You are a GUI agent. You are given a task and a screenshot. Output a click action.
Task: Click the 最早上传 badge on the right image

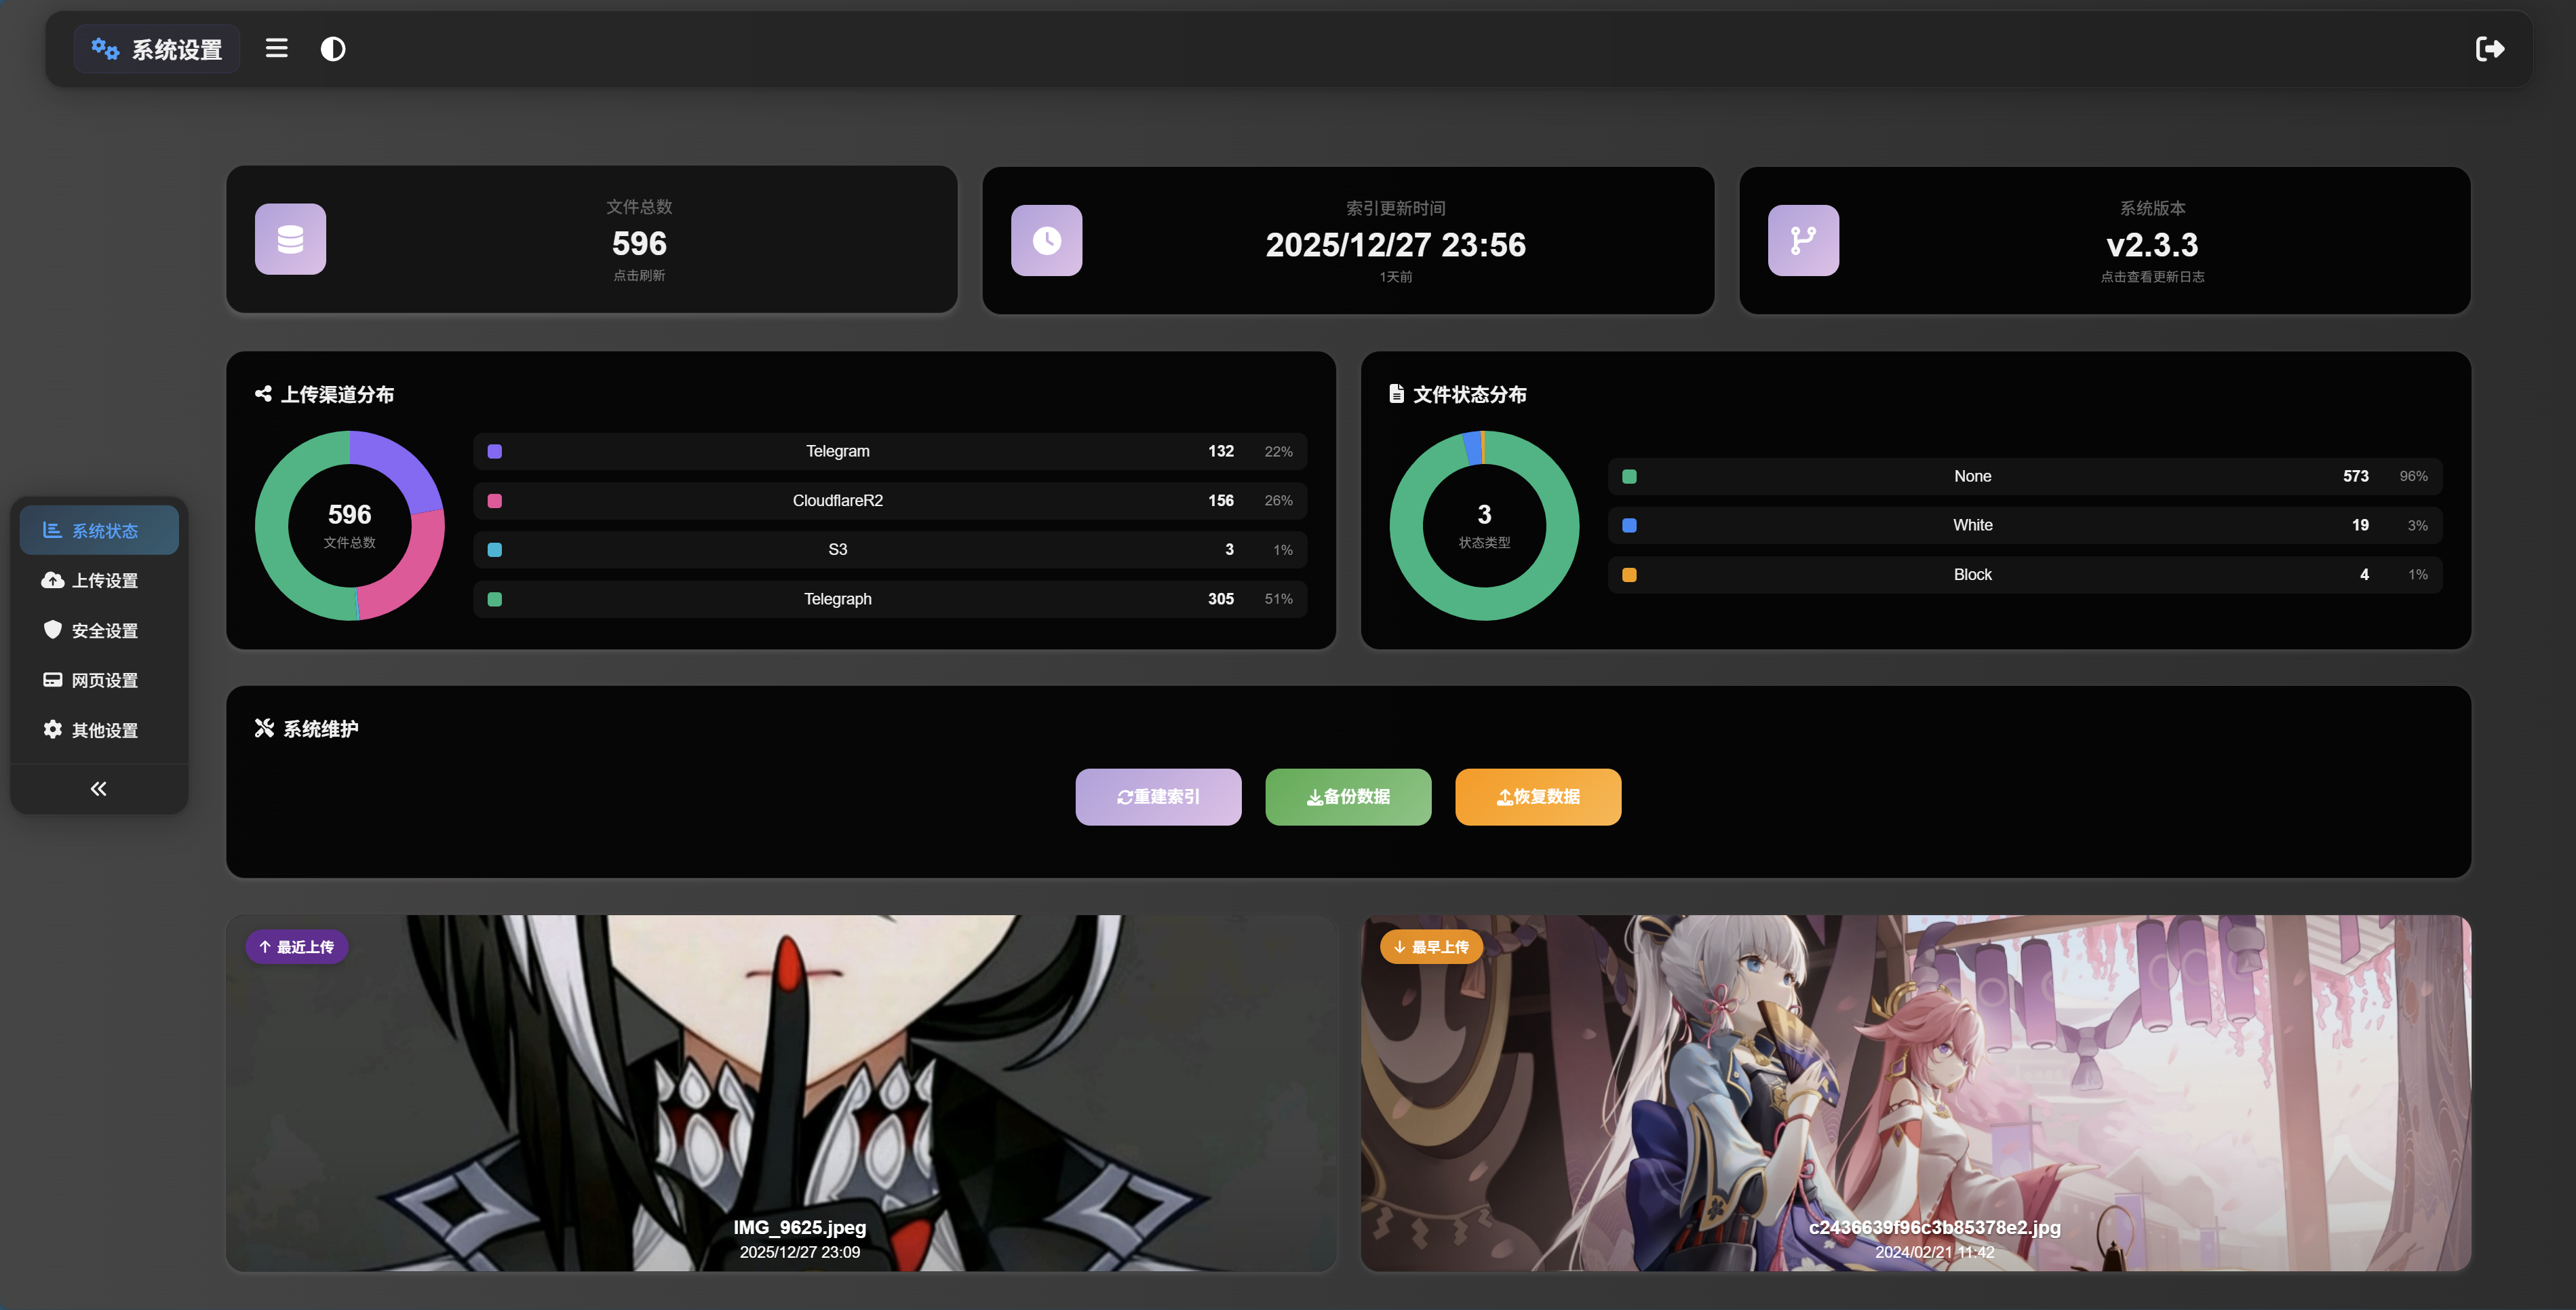click(x=1431, y=946)
